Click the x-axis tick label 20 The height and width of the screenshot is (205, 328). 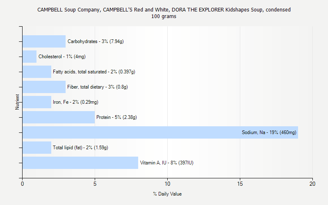pyautogui.click(x=312, y=184)
